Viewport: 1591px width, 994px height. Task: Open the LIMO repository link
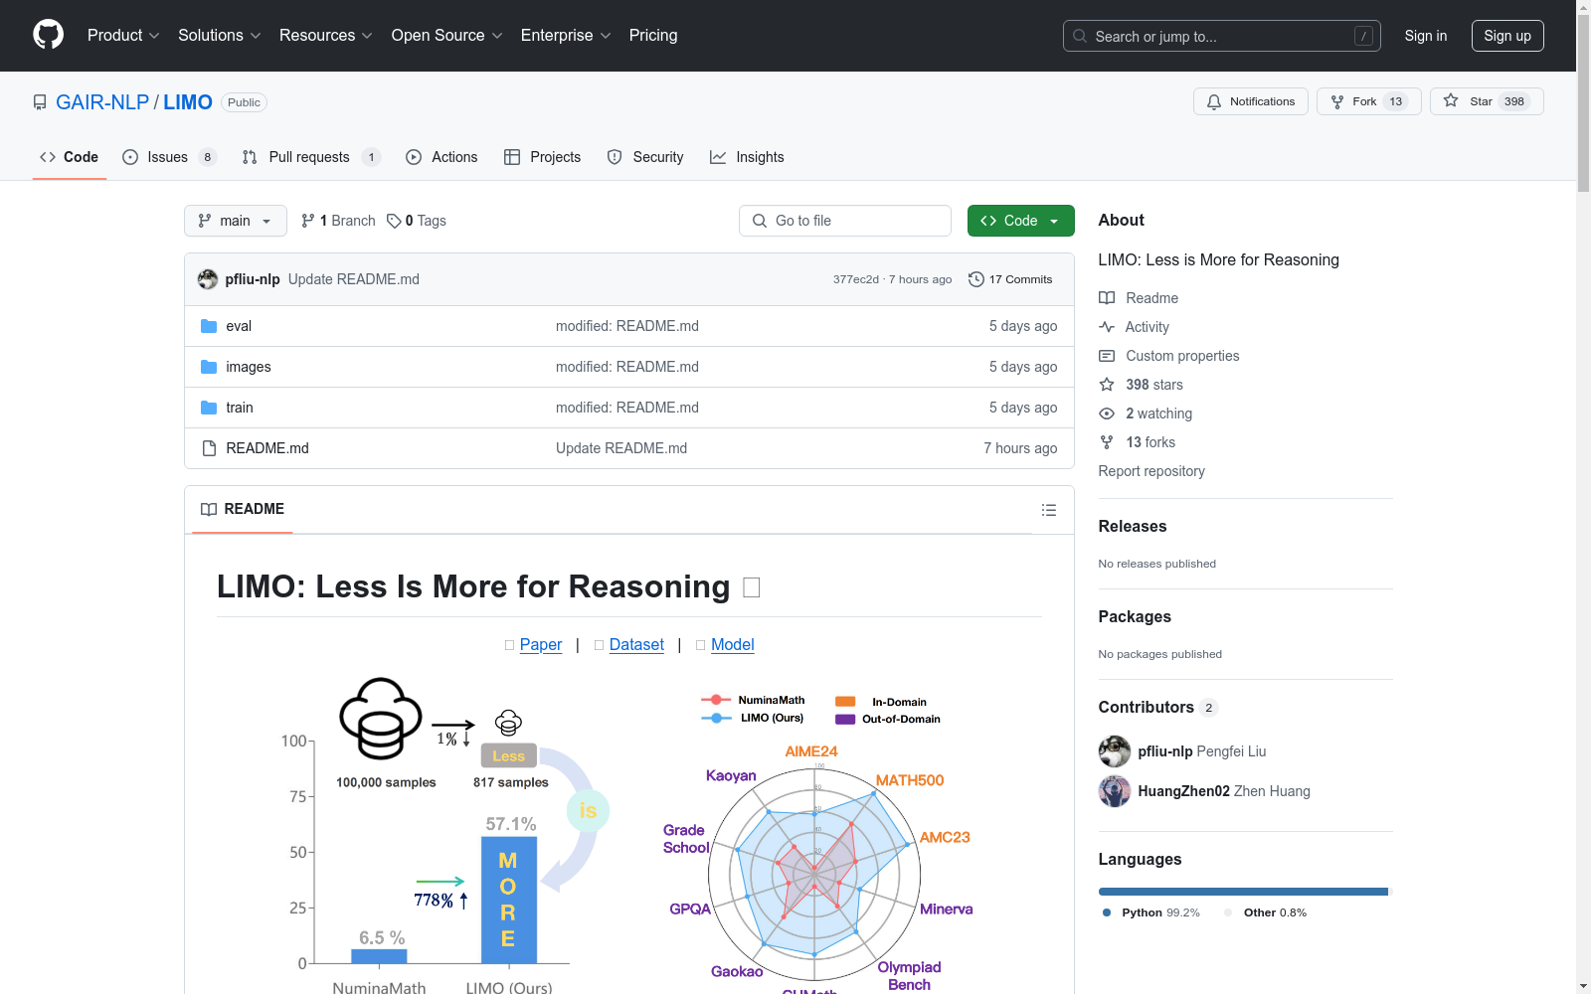coord(188,102)
